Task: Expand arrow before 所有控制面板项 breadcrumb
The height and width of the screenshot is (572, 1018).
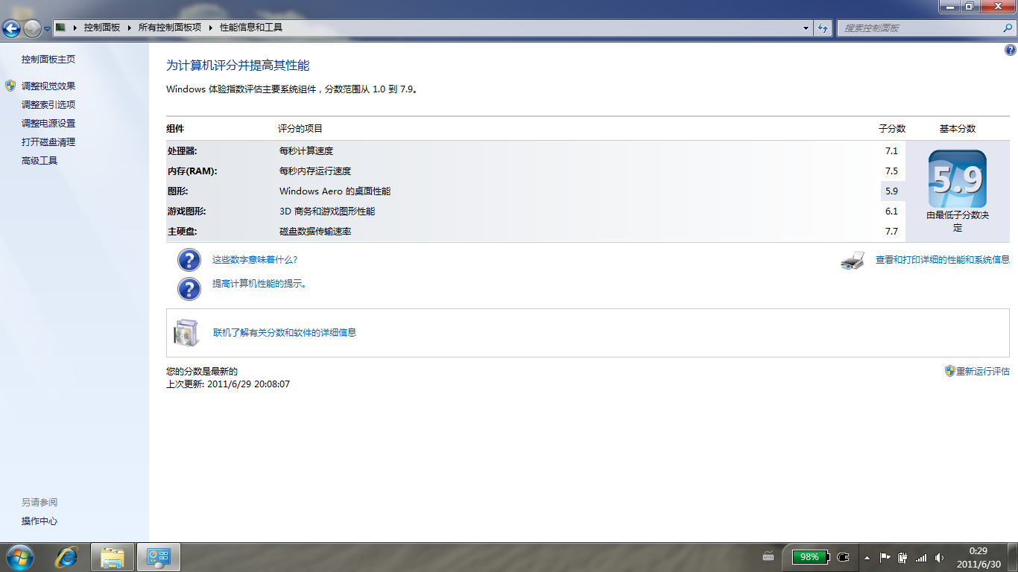Action: [129, 28]
